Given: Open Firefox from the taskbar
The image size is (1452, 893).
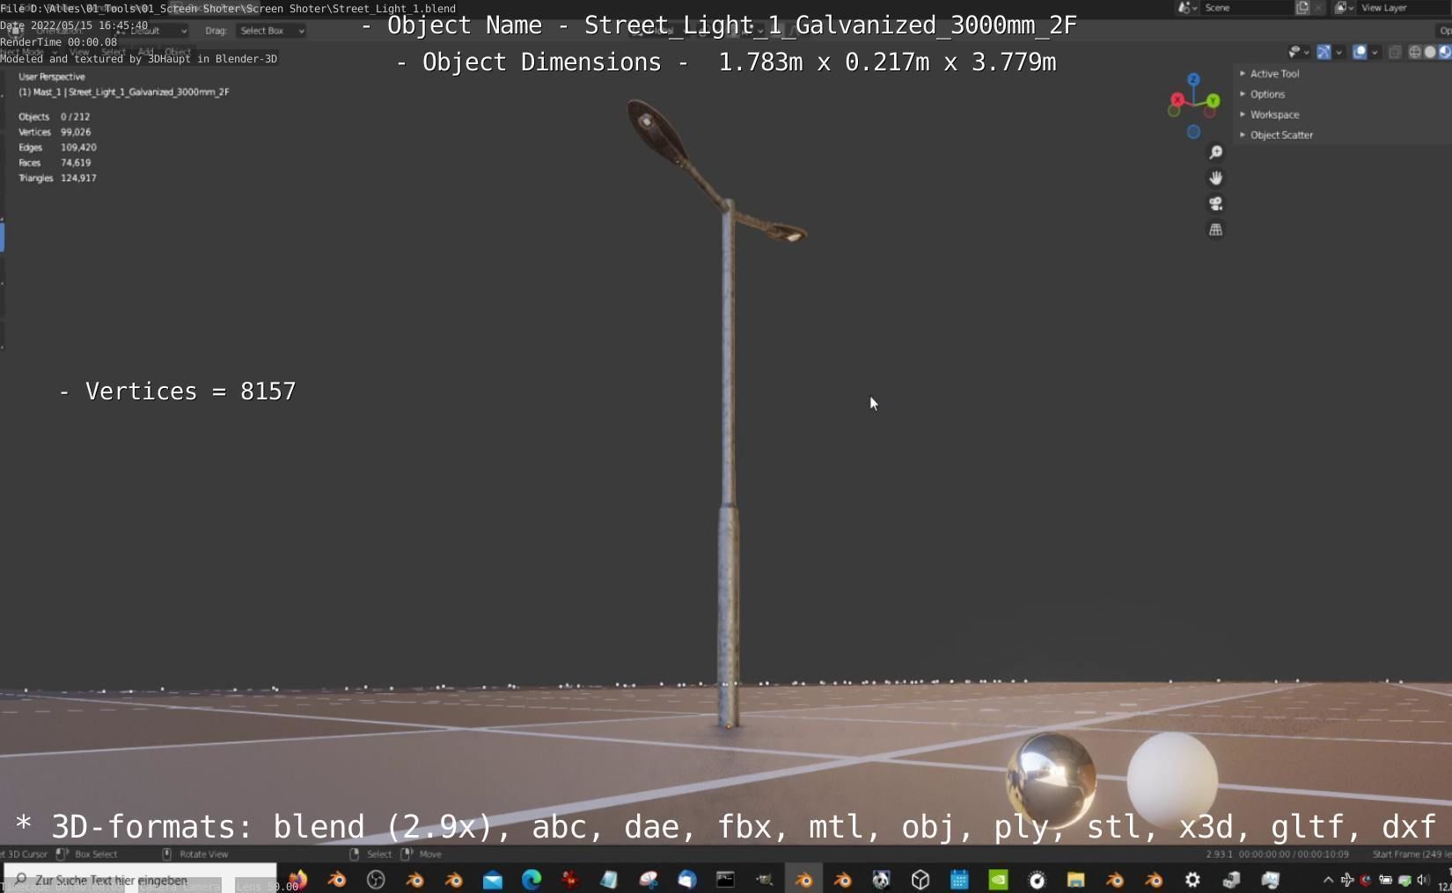Looking at the screenshot, I should pyautogui.click(x=297, y=880).
